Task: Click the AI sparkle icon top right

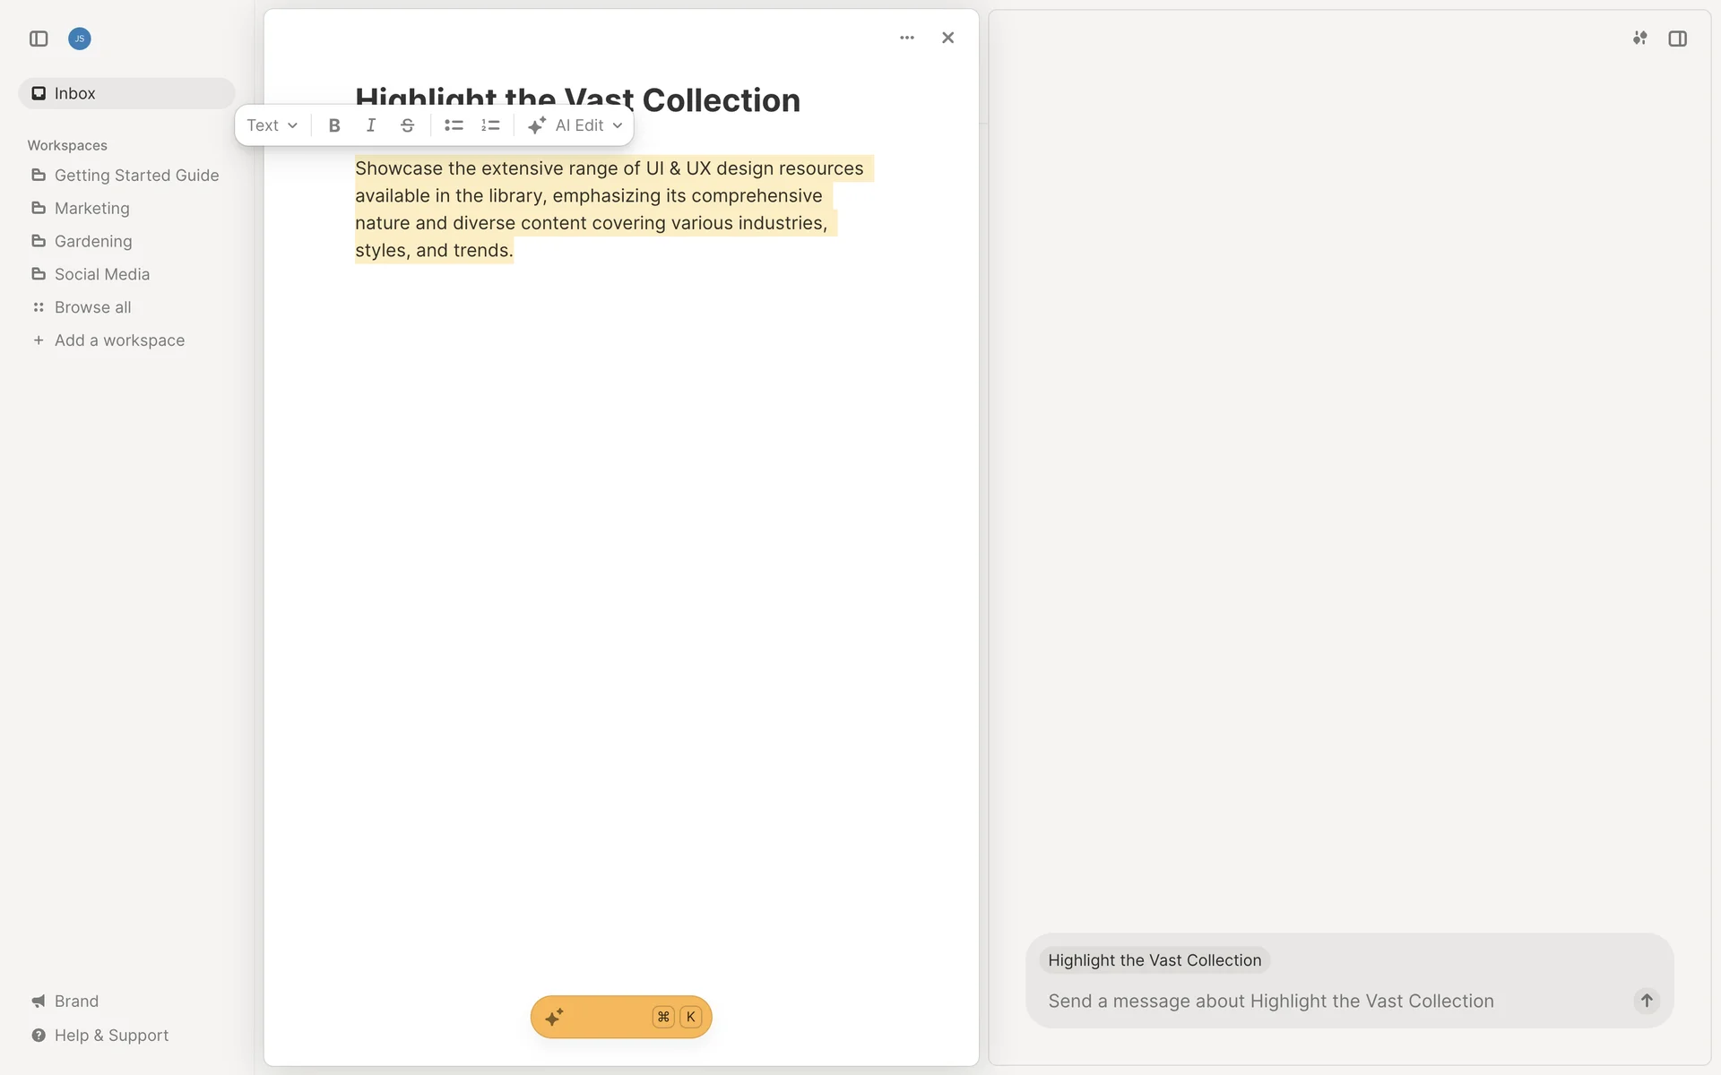Action: [x=1639, y=39]
